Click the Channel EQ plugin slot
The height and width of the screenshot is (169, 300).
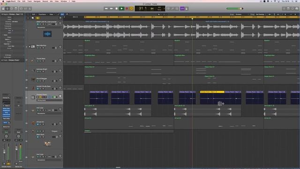point(6,115)
